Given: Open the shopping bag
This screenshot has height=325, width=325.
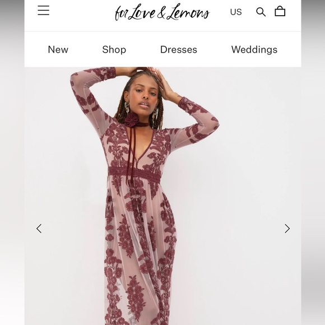Looking at the screenshot, I should [x=280, y=11].
